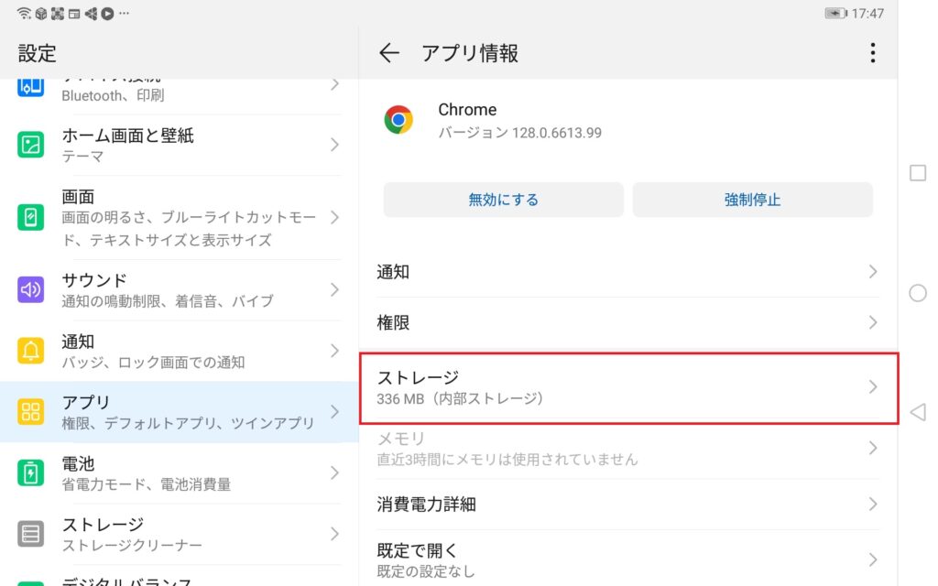Open 画面 in the settings list
Screen dimensions: 938x586
click(180, 217)
